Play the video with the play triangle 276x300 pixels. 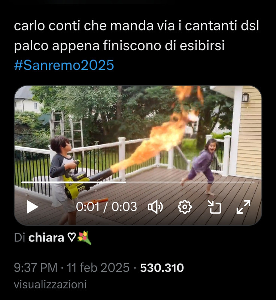[x=32, y=207]
